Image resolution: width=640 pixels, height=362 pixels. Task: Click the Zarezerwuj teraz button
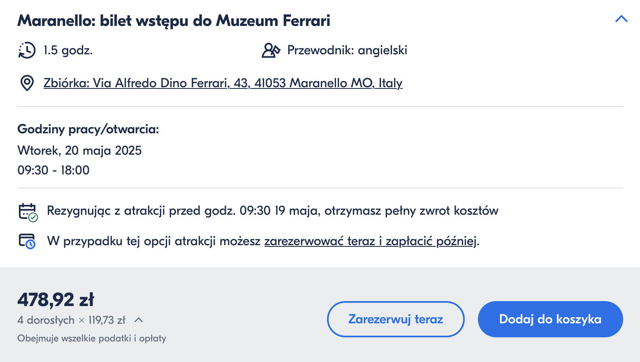(396, 319)
